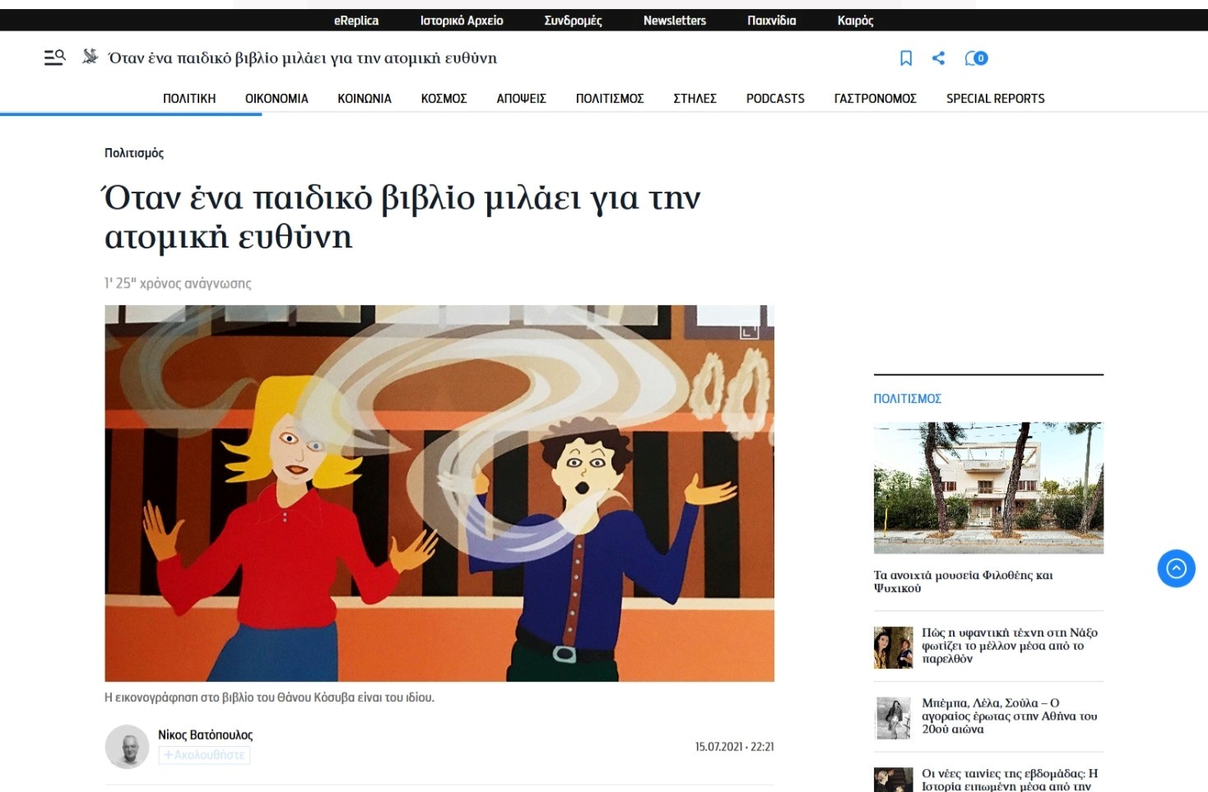Open the Newsletters link in top bar
The width and height of the screenshot is (1208, 792).
674,21
